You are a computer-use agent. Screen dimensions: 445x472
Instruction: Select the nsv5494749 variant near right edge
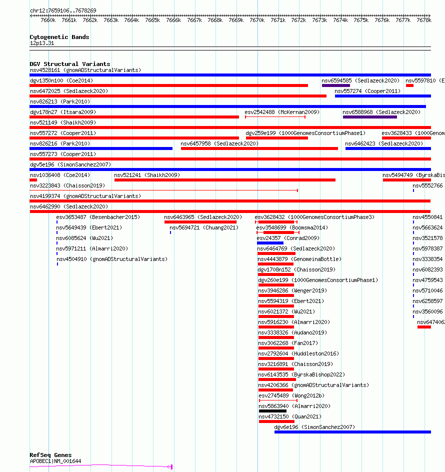tap(407, 180)
